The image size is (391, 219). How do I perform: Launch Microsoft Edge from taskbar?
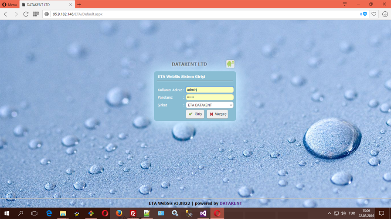pyautogui.click(x=49, y=213)
